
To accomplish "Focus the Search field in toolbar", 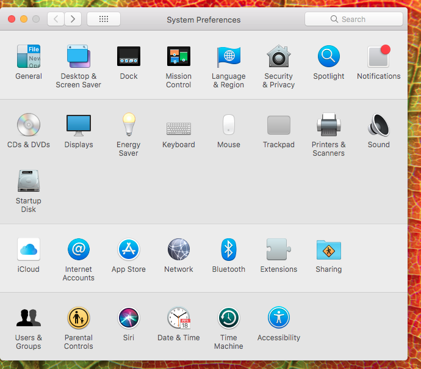I will [354, 19].
